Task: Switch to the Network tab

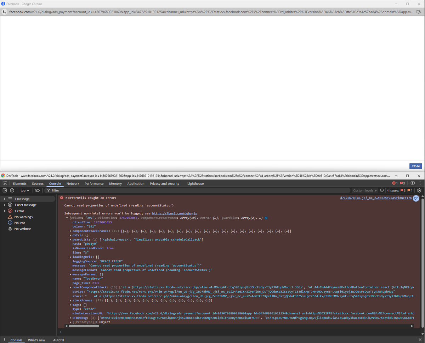Action: tap(73, 184)
